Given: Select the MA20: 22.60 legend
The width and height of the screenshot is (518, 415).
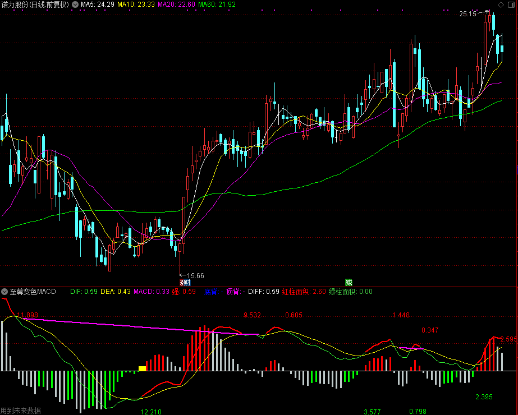Looking at the screenshot, I should point(177,4).
